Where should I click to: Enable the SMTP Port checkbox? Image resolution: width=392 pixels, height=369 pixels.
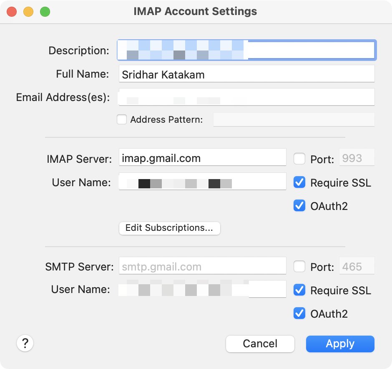click(x=299, y=266)
